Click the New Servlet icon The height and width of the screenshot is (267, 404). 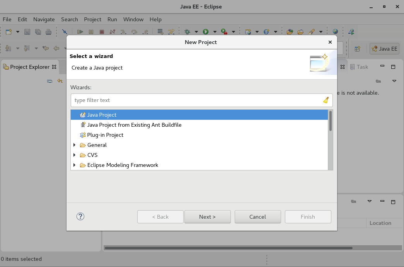(x=266, y=32)
